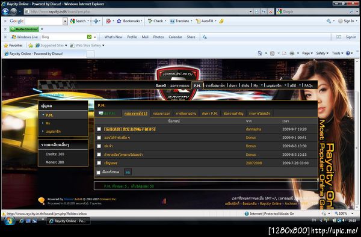Click the search magnifier beside the Google box
Viewport: 361px width, 237px height.
351,11
